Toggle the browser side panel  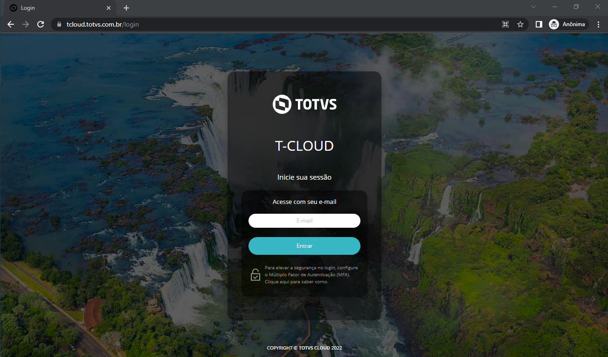pyautogui.click(x=539, y=24)
